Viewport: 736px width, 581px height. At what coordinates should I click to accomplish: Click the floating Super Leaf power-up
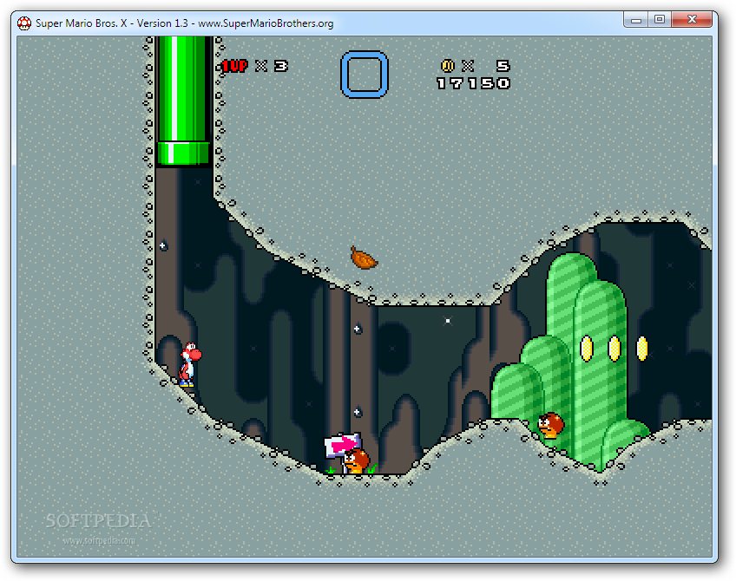(364, 258)
